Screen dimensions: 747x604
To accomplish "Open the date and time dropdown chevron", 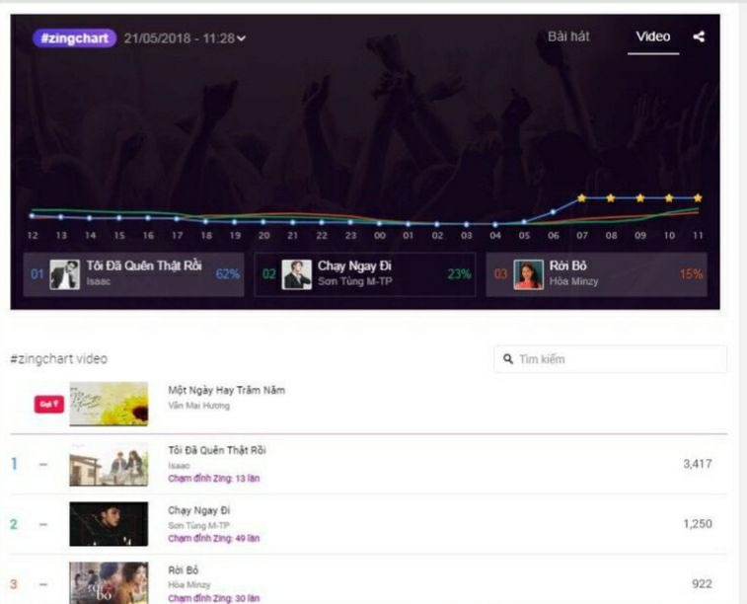I will pos(242,38).
